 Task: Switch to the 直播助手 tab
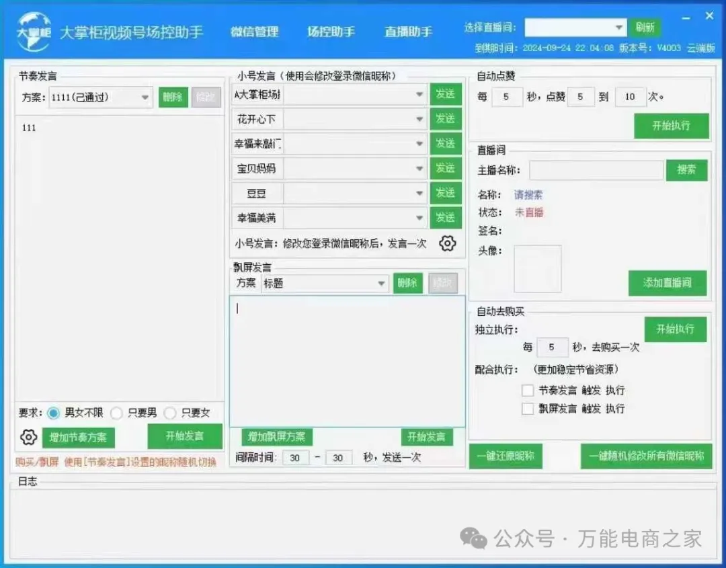click(x=408, y=32)
